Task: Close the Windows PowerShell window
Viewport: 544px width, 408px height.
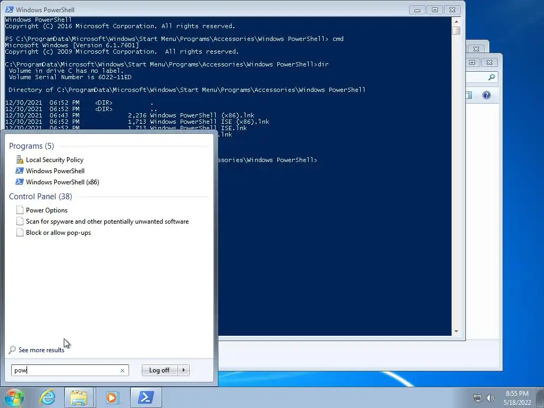Action: [x=452, y=10]
